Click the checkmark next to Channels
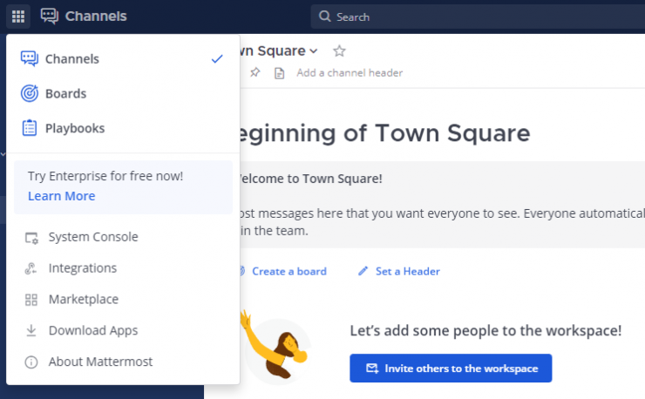645x399 pixels. pyautogui.click(x=217, y=59)
